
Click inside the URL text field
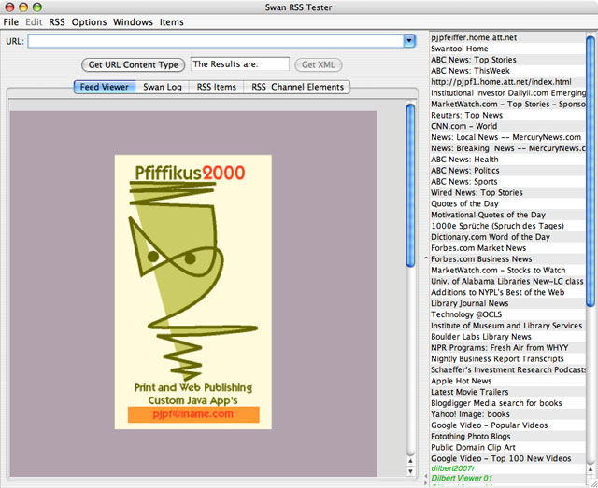(215, 41)
